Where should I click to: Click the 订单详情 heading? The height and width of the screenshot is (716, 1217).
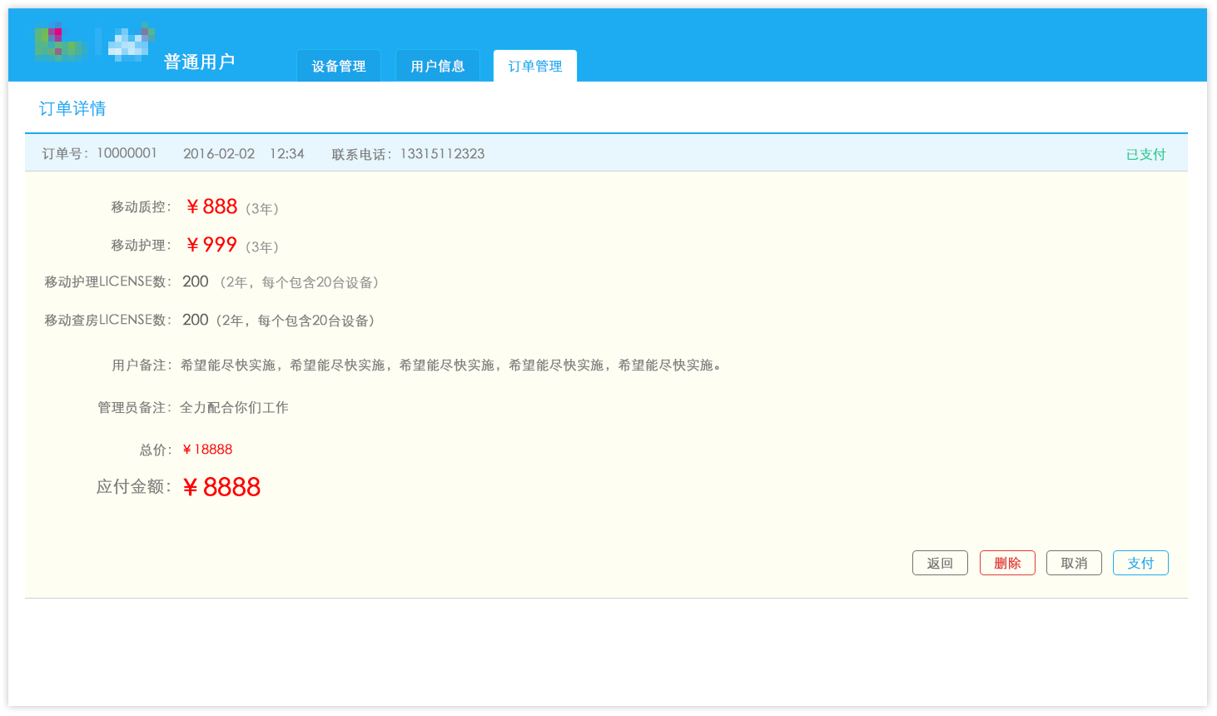point(72,108)
